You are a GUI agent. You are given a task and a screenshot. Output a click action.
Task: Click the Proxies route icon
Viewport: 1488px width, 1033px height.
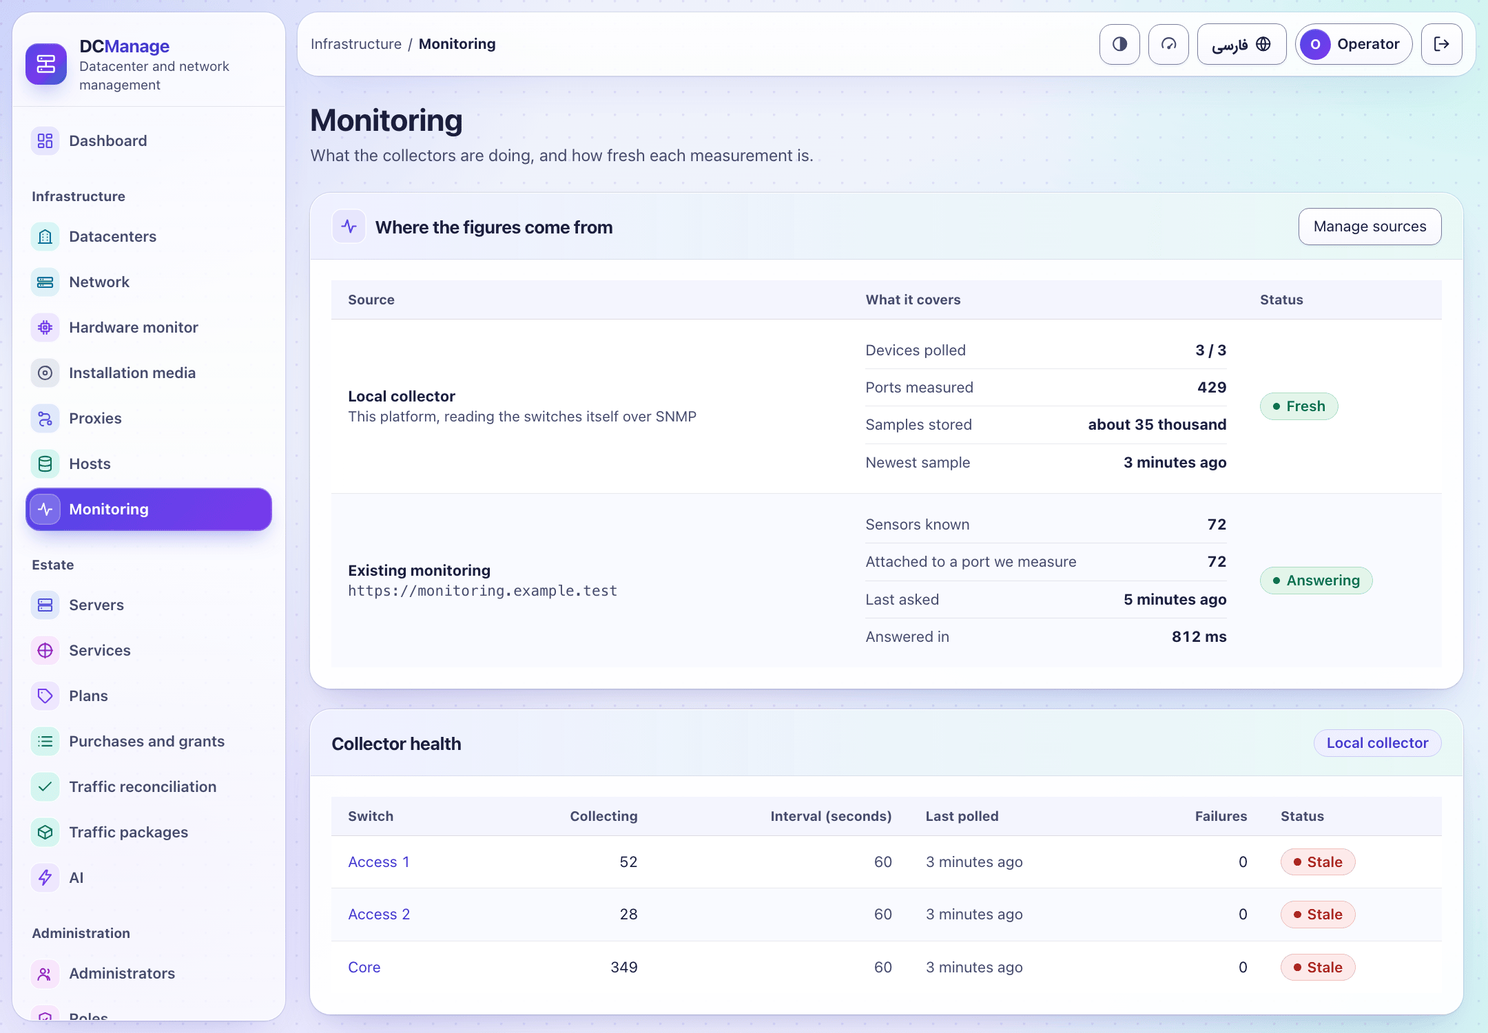pos(45,419)
